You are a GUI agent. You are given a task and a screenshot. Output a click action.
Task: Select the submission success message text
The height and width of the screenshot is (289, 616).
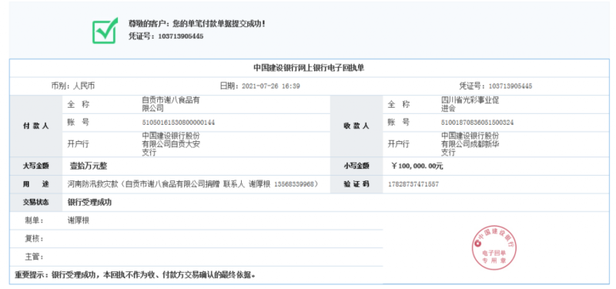[x=197, y=24]
